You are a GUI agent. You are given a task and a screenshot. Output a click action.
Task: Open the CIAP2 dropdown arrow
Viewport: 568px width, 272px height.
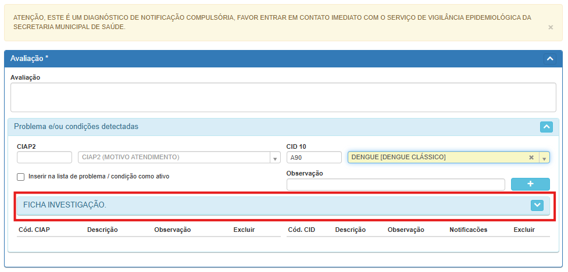click(274, 158)
